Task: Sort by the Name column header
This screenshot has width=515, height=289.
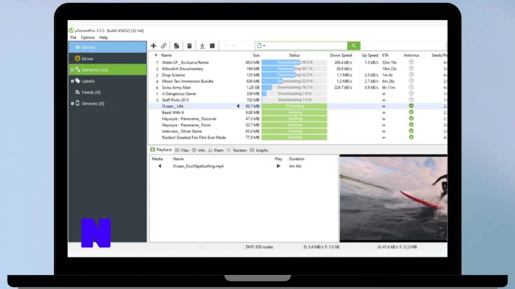Action: [166, 55]
